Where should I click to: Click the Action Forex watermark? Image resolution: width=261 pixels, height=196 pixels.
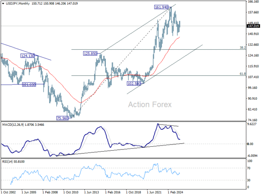[x=150, y=105]
